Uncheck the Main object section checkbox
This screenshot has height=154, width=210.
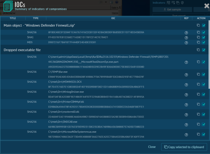tap(203, 25)
